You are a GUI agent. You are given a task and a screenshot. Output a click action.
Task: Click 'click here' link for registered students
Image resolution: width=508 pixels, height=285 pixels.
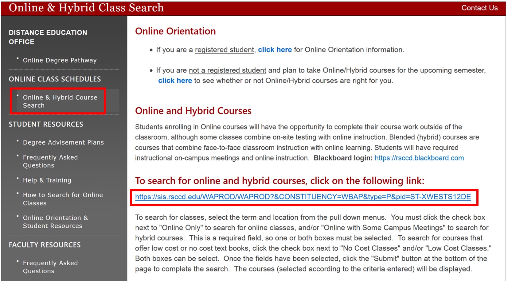pos(275,50)
